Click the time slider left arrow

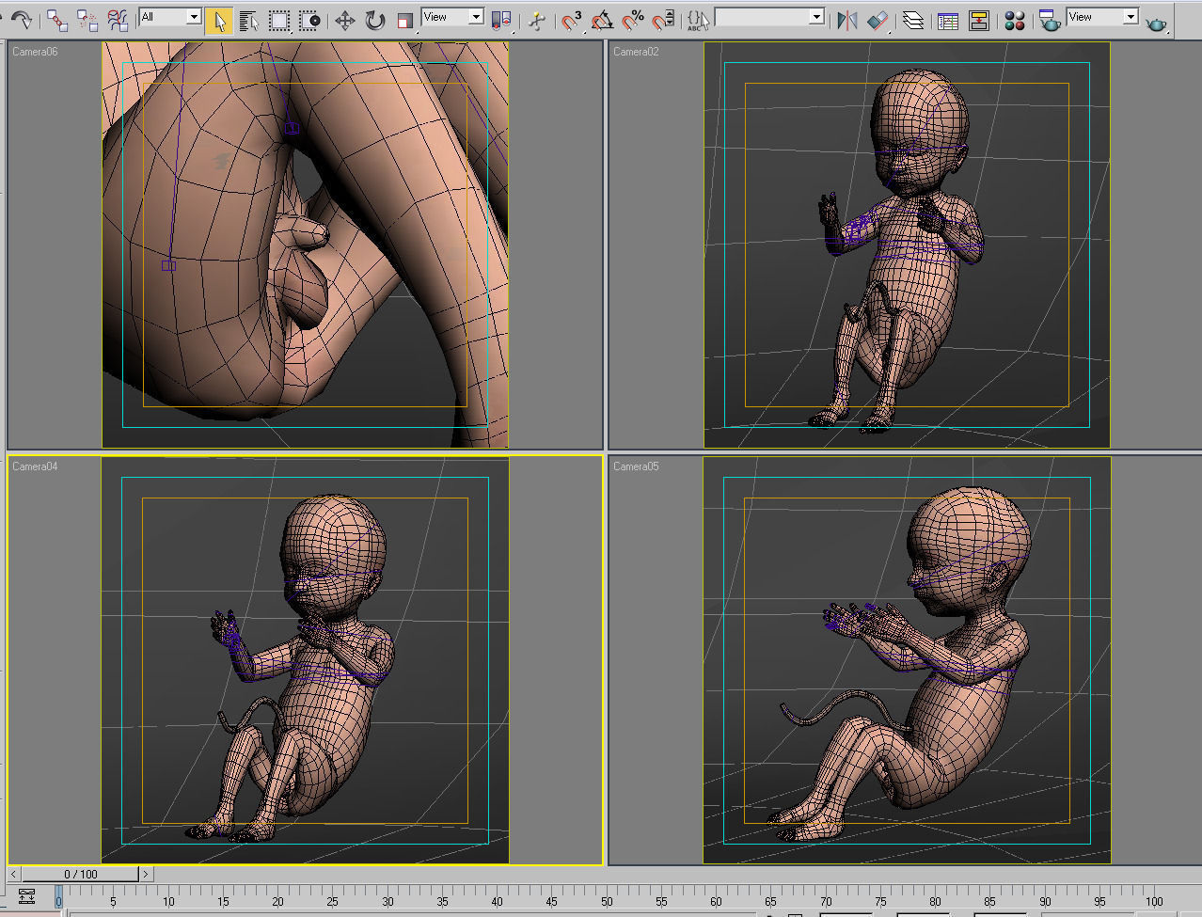click(14, 874)
